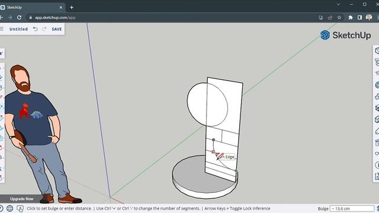Switch to the SketchUp browser tab
The width and height of the screenshot is (379, 213).
click(31, 8)
